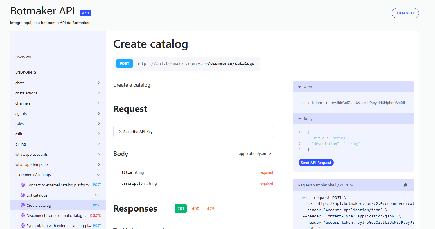The image size is (435, 229).
Task: Click the icon beside Create catalog
Action: [23, 205]
